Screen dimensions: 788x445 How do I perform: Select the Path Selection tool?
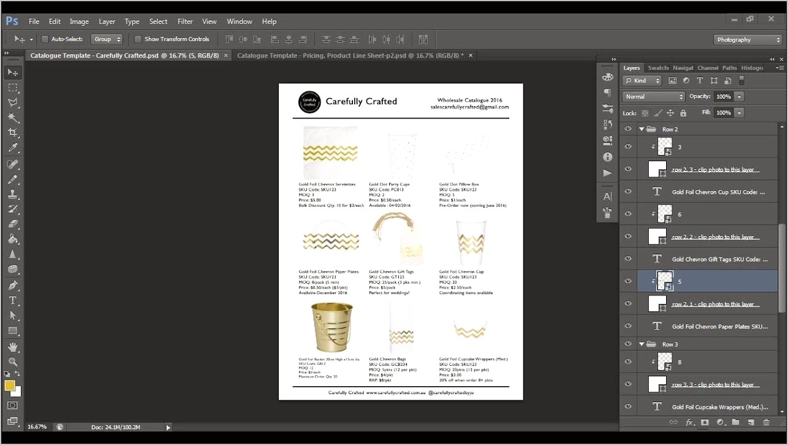[x=13, y=316]
